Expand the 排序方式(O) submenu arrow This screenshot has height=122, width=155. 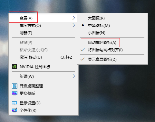[73, 25]
